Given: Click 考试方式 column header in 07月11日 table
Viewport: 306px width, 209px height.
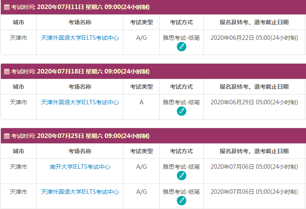Looking at the screenshot, I should pyautogui.click(x=181, y=22).
